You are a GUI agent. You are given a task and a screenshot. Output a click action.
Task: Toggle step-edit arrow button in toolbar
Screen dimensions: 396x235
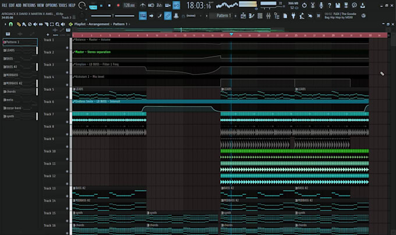[x=151, y=16]
